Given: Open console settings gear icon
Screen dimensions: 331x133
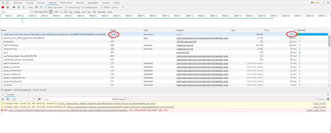Looking at the screenshot, I should click(328, 99).
